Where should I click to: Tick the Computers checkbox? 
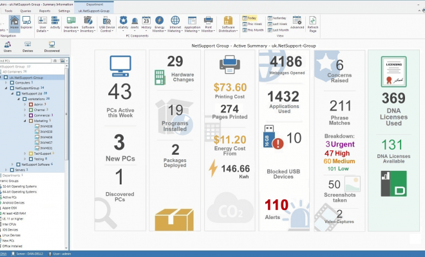pos(12,83)
